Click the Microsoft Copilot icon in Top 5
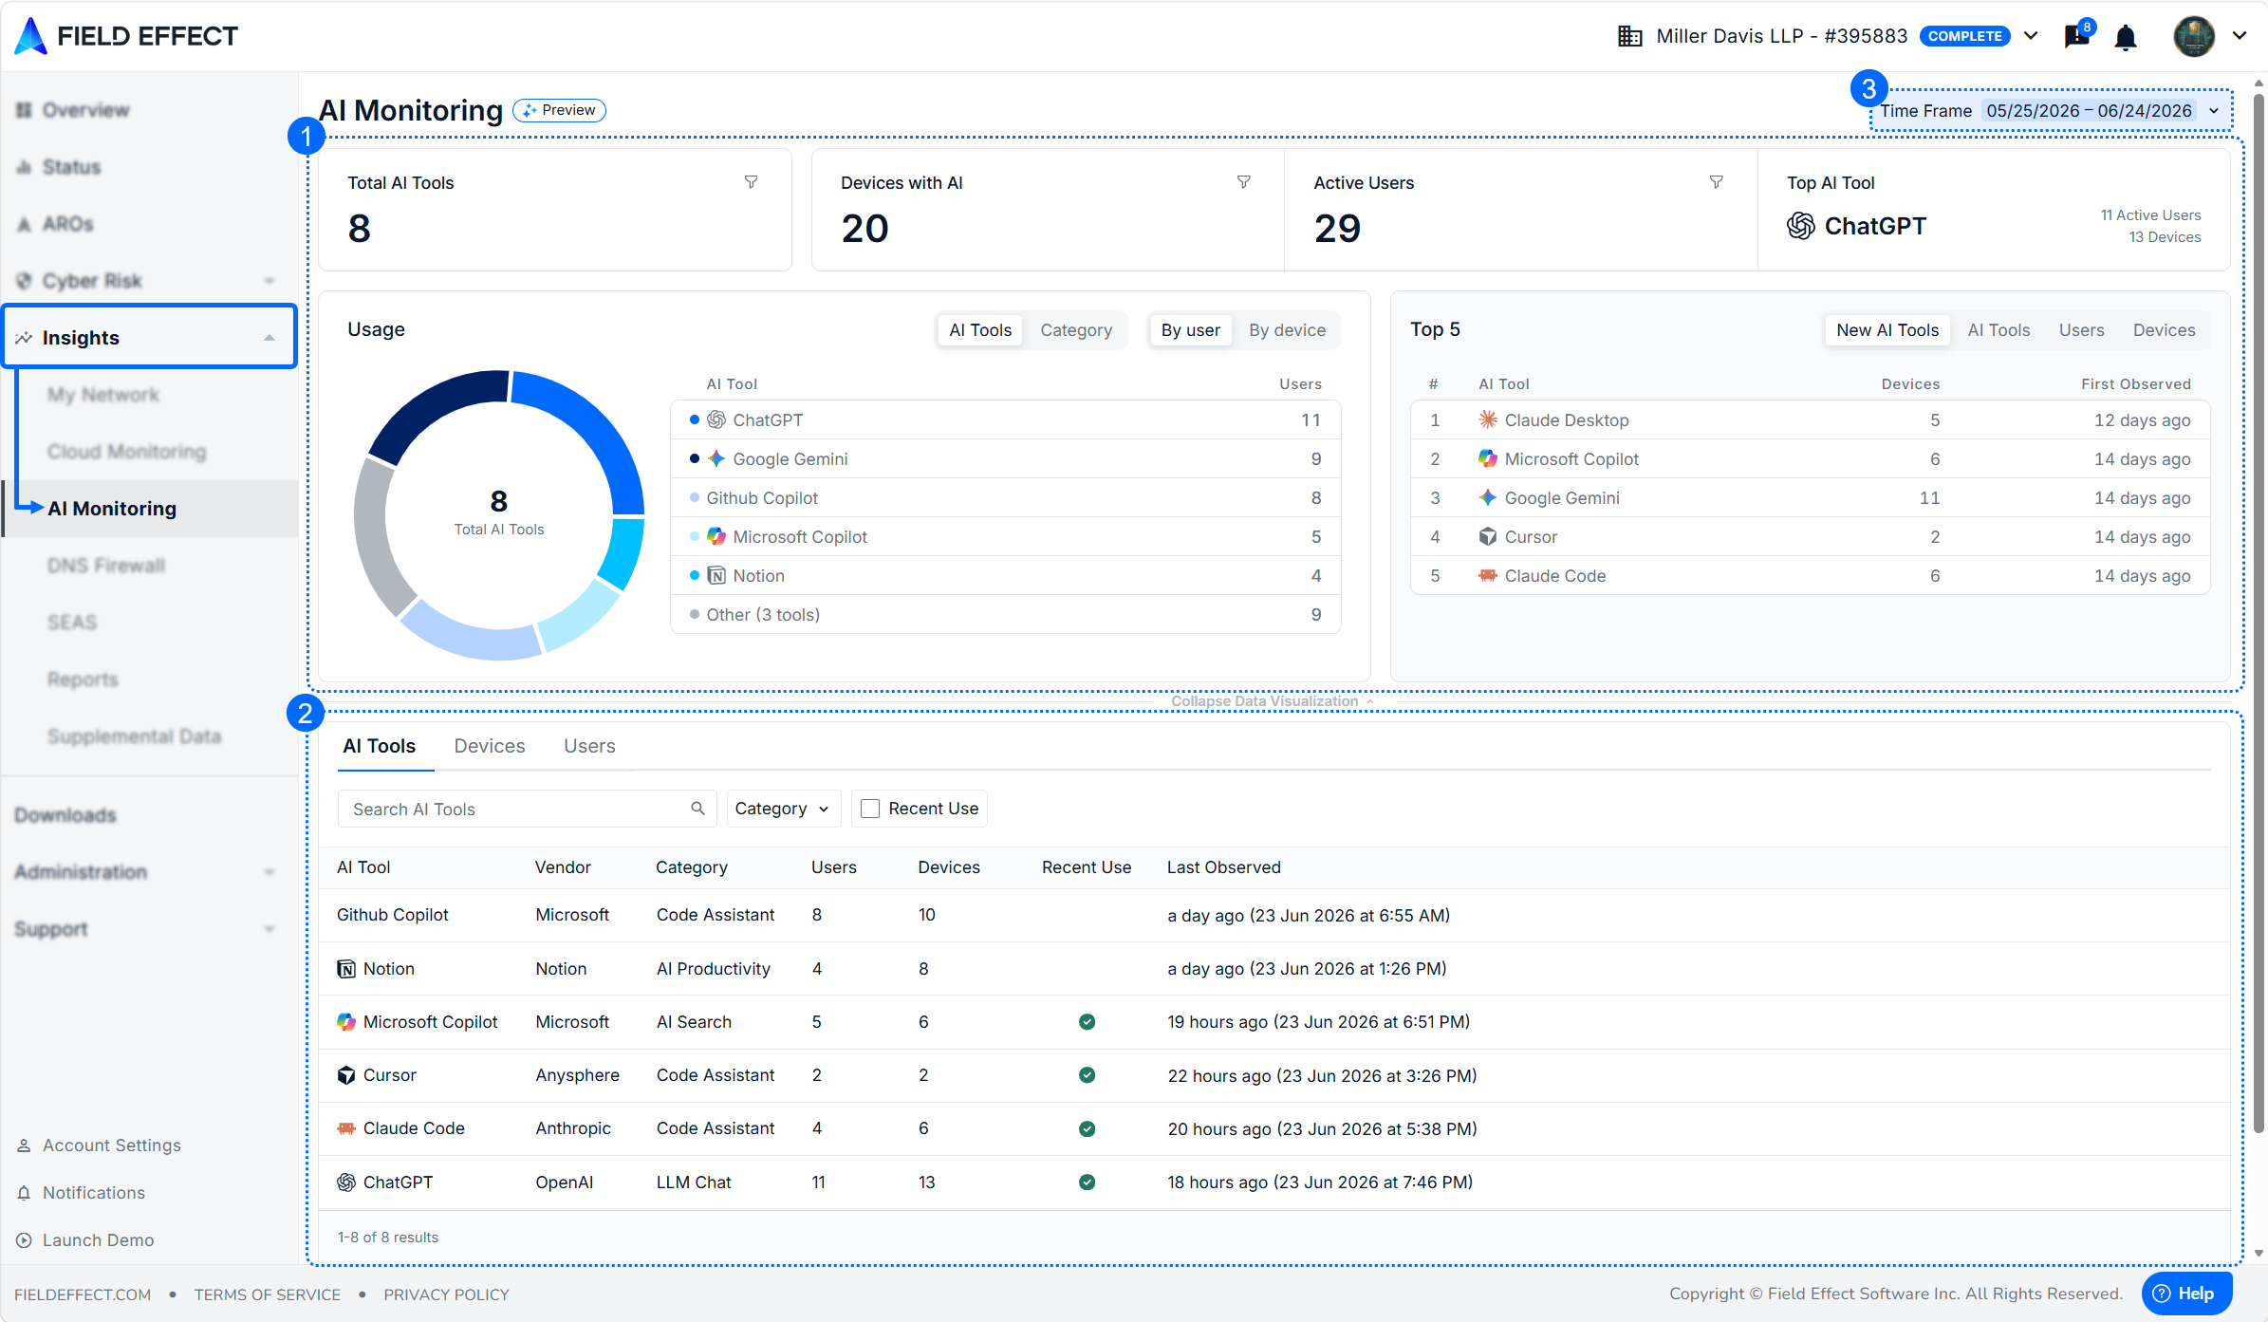Screen dimensions: 2268x1322 pos(1488,458)
